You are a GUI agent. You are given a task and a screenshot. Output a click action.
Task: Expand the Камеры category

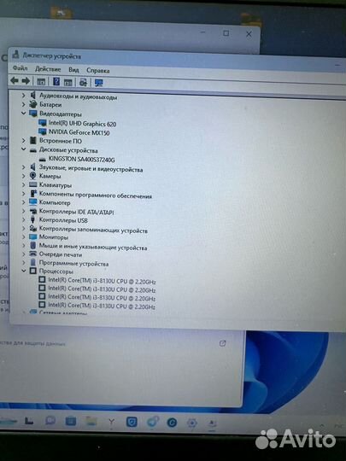(x=23, y=176)
